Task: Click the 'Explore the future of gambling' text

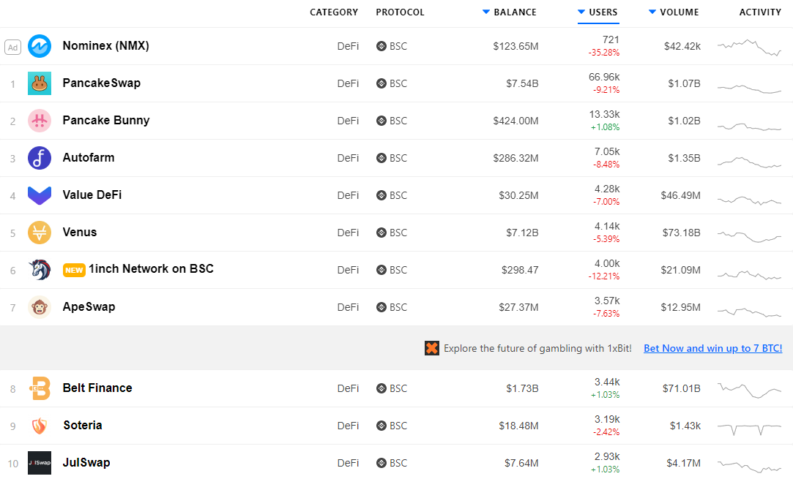Action: [x=537, y=348]
